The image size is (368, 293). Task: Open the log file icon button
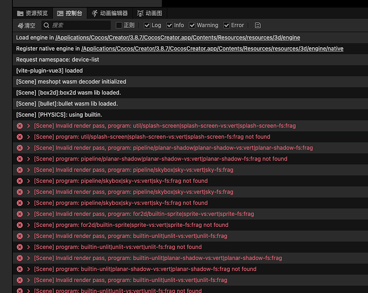257,25
